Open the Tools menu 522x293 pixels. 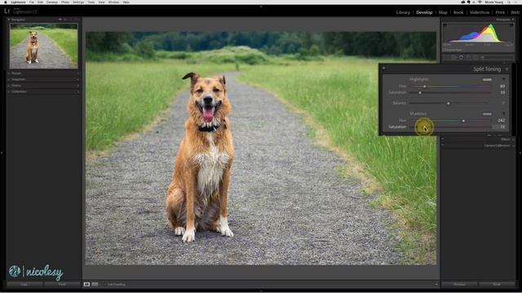91,2
